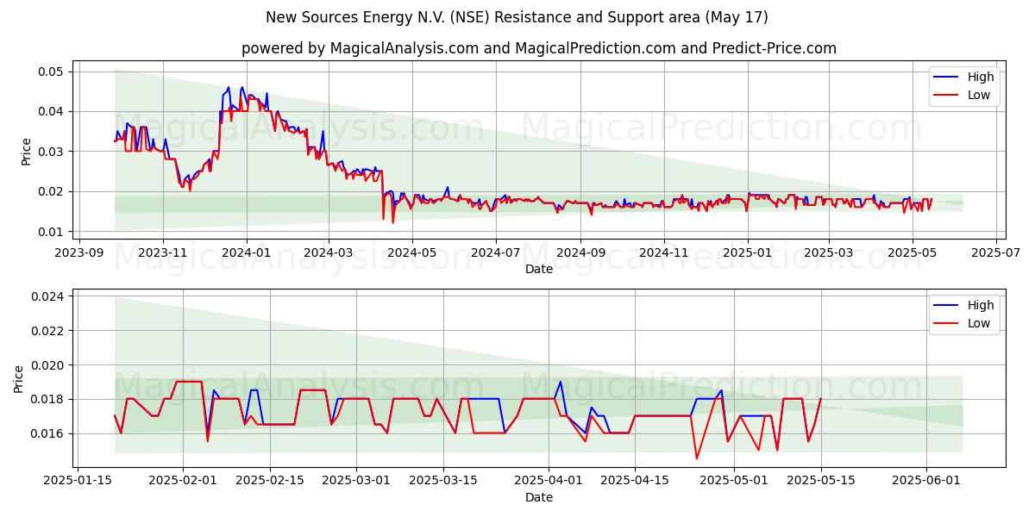Viewport: 1035px width, 517px height.
Task: Click the 0.05 tick on top chart y-axis
Action: [52, 72]
